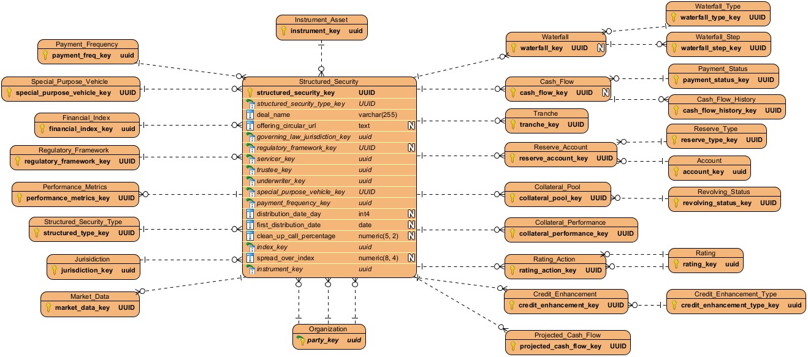Click the nullable N marker on spread_over_index row

click(411, 258)
